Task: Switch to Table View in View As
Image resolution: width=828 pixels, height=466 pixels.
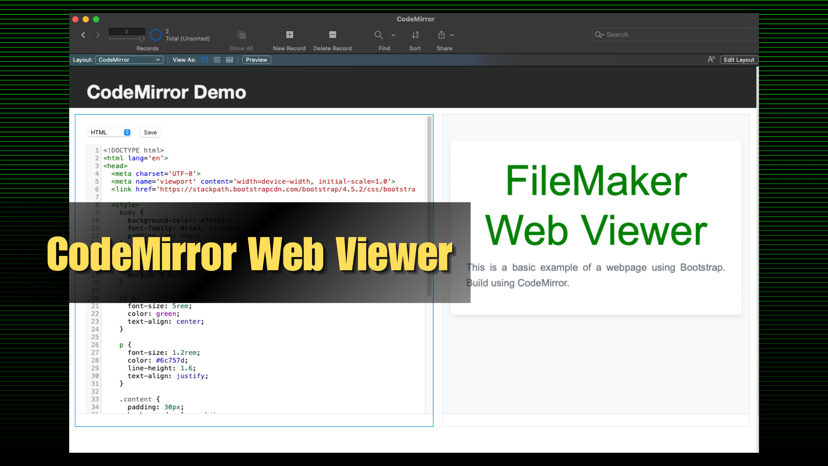Action: point(229,60)
